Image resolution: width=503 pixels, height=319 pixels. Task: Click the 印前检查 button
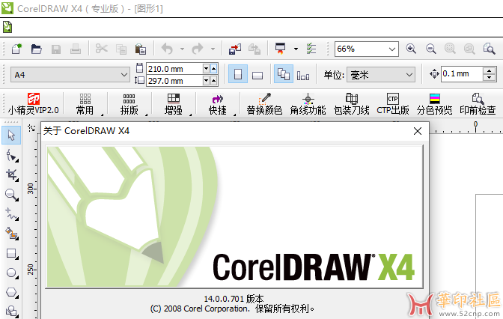click(478, 104)
